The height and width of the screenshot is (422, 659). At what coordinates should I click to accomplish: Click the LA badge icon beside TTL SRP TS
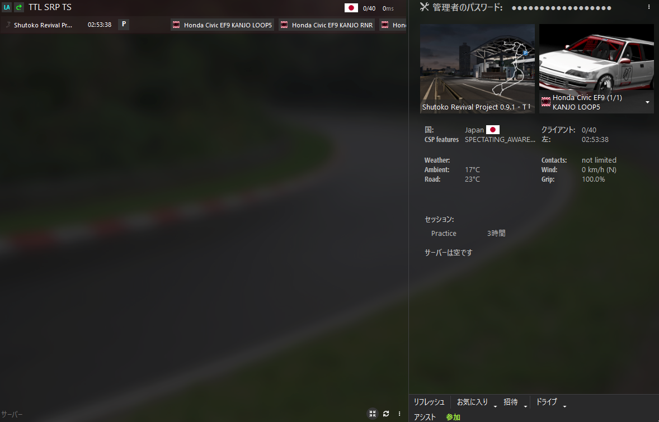point(7,7)
